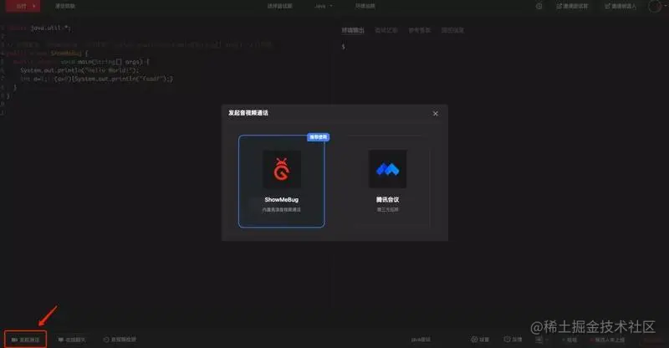
Task: Click the video call button in bottom bar
Action: [26, 340]
